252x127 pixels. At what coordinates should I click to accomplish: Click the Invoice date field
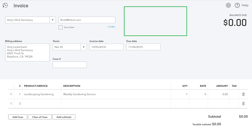click(x=106, y=47)
